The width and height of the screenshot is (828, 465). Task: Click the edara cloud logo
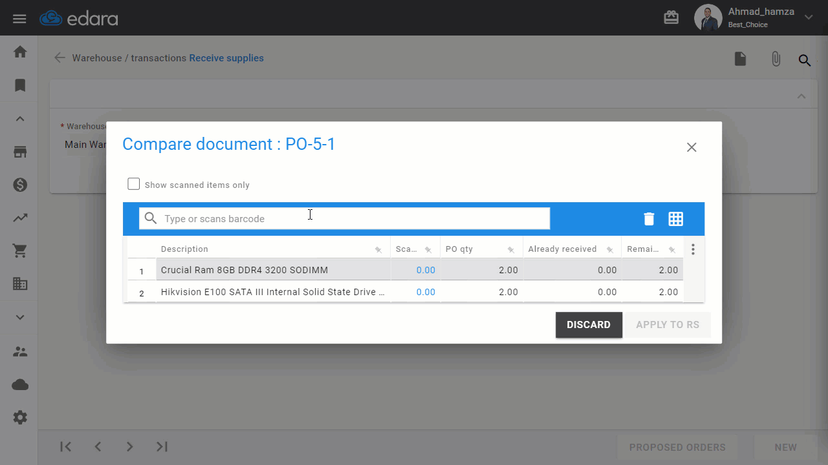79,18
